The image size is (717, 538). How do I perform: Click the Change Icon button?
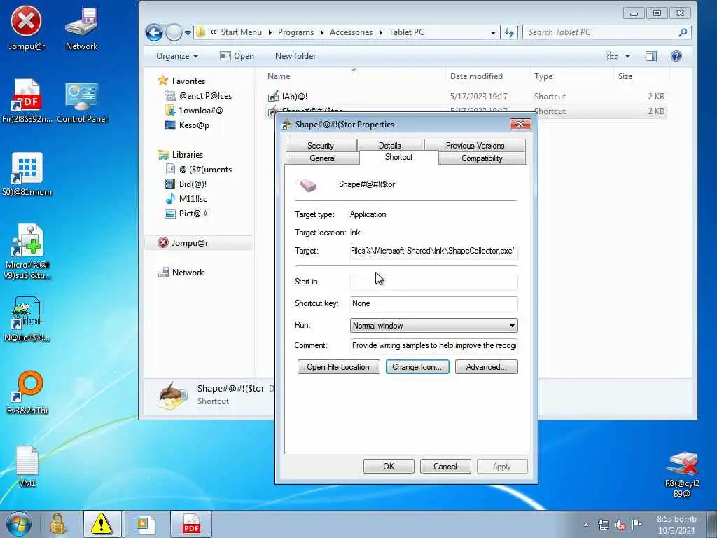[417, 367]
